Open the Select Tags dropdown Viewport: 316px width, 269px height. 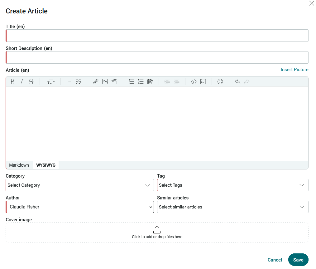[x=232, y=185]
